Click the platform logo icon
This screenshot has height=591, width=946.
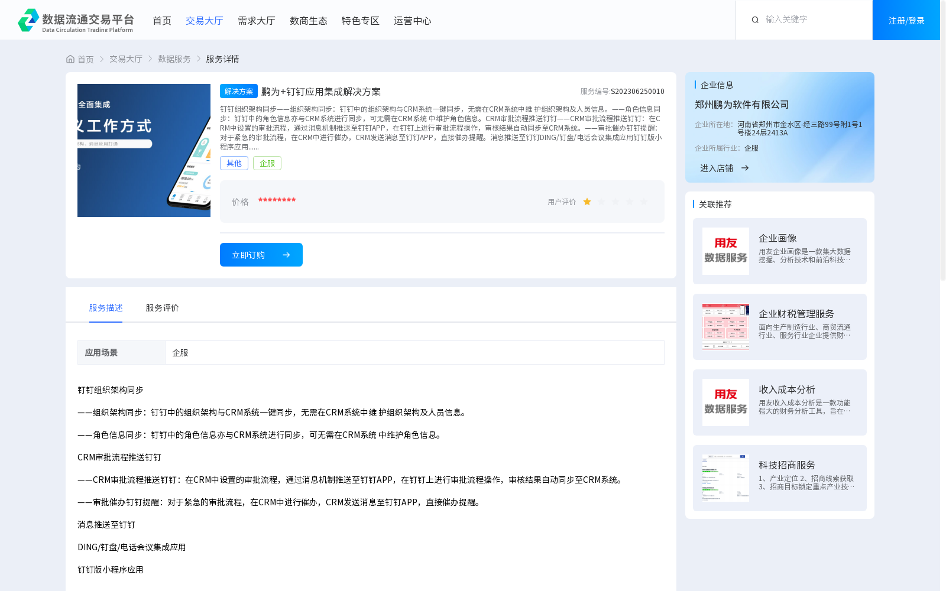tap(28, 20)
